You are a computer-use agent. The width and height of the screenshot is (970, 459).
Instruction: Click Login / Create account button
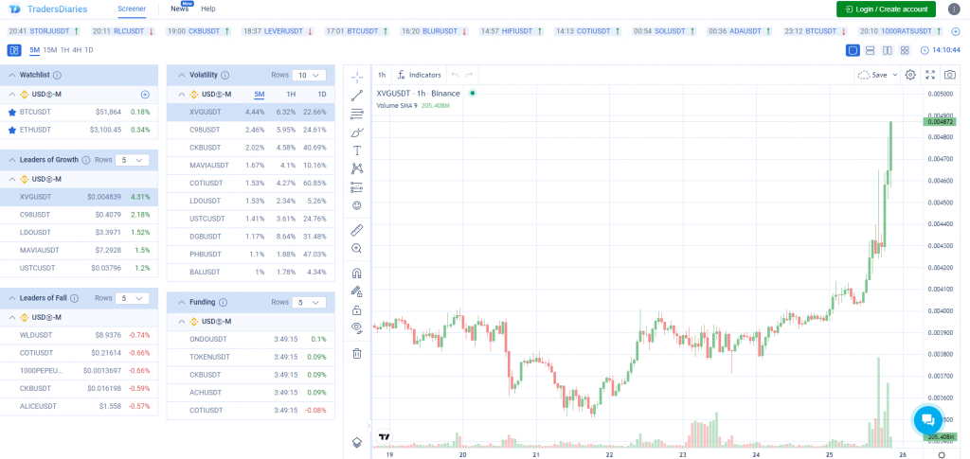pos(886,9)
